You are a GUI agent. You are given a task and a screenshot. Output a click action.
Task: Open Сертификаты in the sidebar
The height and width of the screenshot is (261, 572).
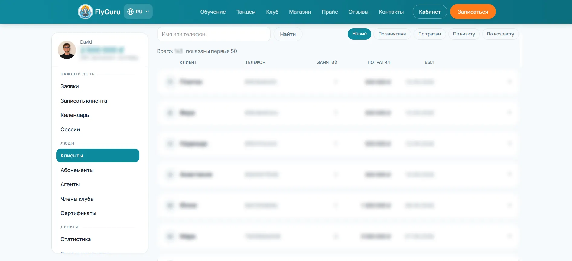click(x=98, y=213)
